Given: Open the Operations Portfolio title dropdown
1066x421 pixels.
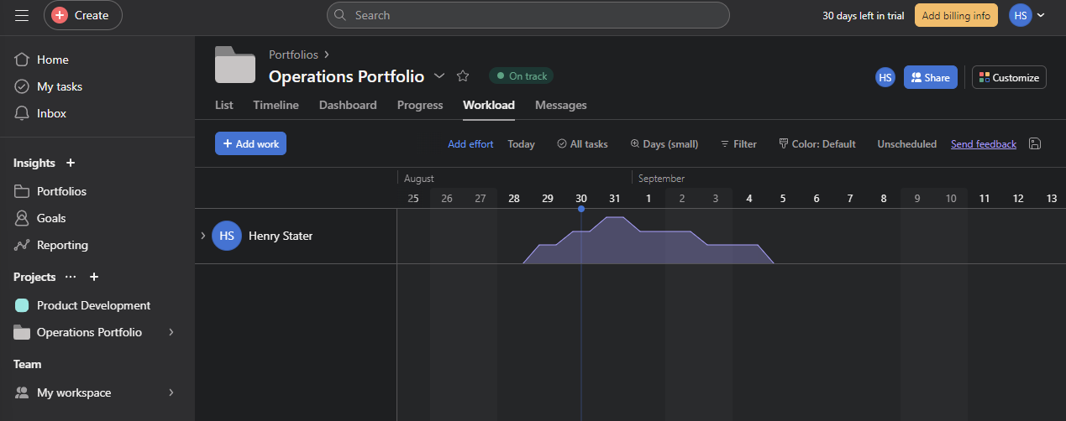Looking at the screenshot, I should pos(439,76).
